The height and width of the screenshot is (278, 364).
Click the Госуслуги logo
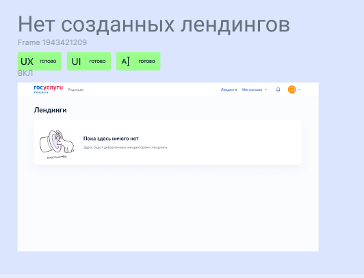coord(49,89)
